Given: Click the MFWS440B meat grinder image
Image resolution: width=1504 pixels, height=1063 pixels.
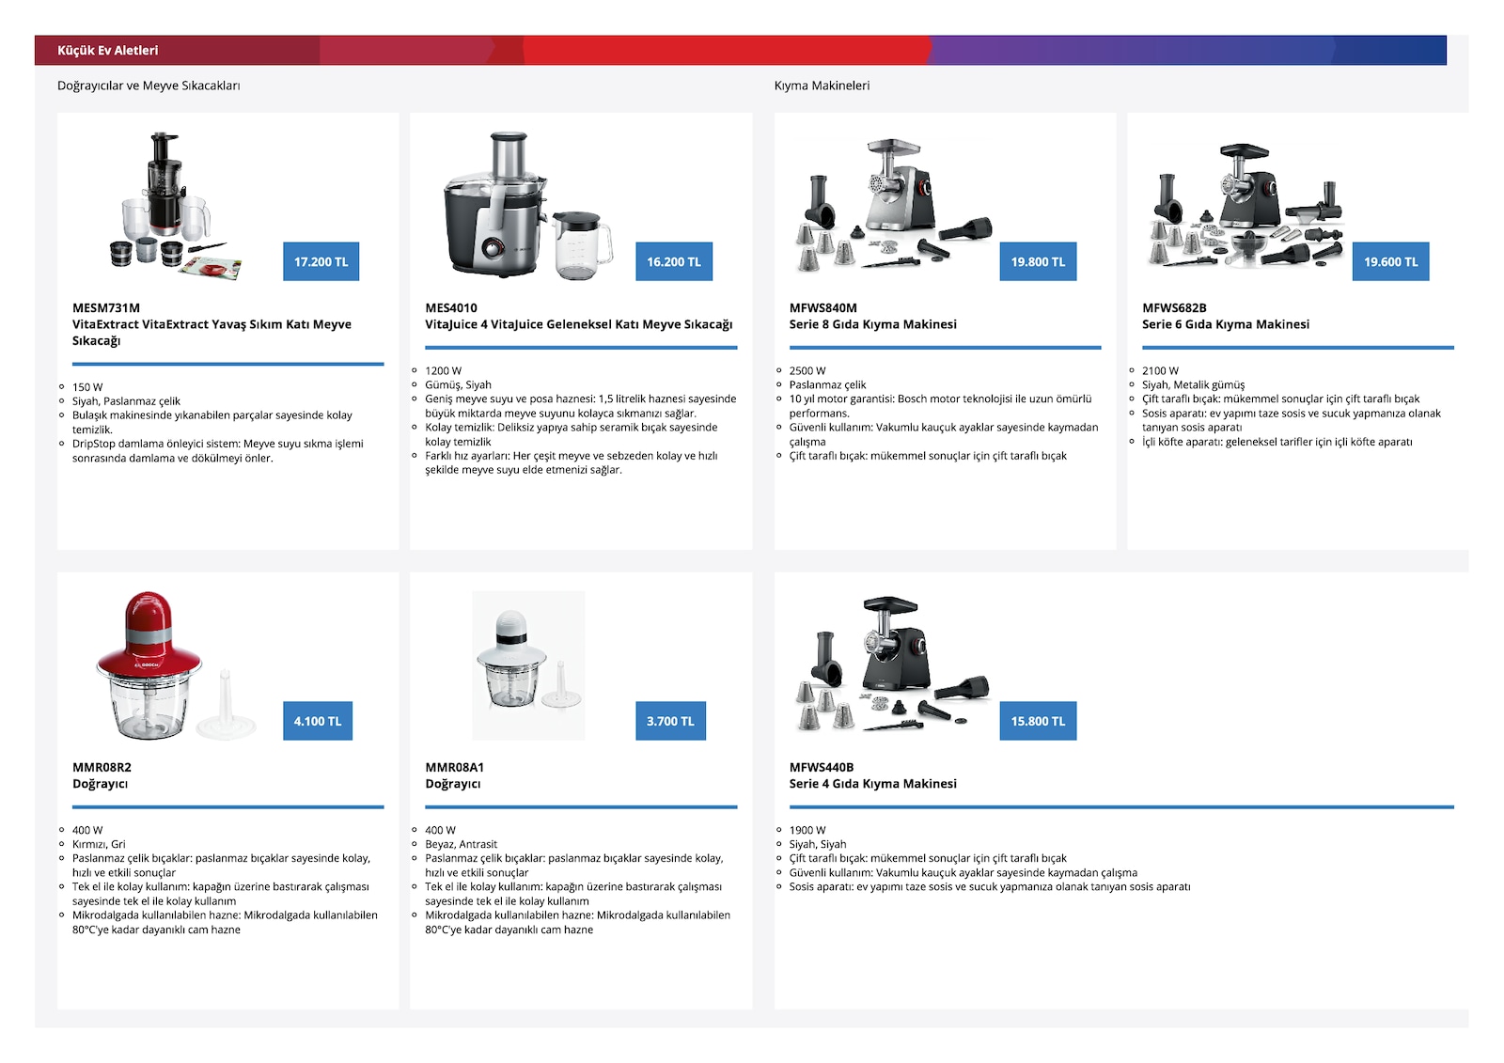Looking at the screenshot, I should click(x=892, y=664).
